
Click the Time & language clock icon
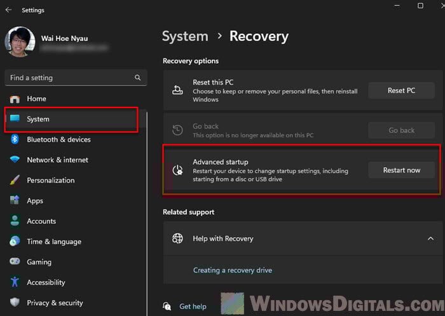coord(15,241)
